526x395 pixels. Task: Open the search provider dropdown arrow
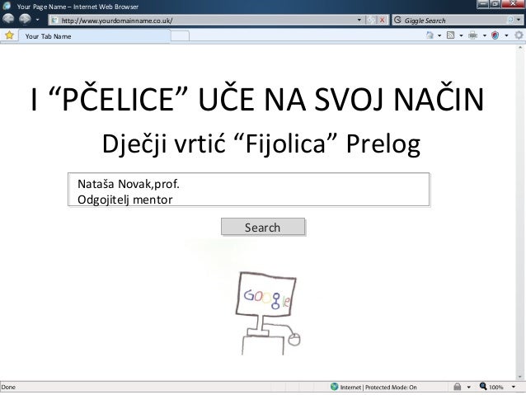(519, 20)
